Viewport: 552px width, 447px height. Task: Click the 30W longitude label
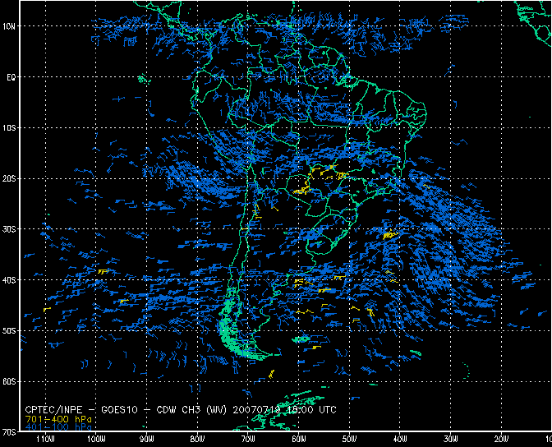(450, 439)
